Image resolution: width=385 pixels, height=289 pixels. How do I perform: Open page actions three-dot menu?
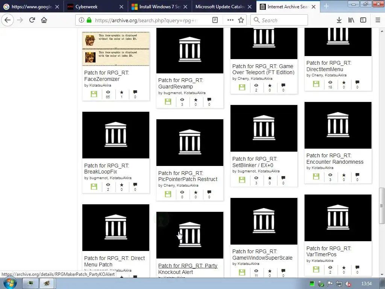tap(230, 20)
